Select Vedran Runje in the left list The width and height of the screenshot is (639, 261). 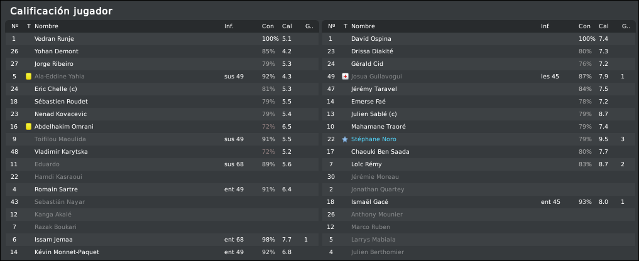click(162, 39)
